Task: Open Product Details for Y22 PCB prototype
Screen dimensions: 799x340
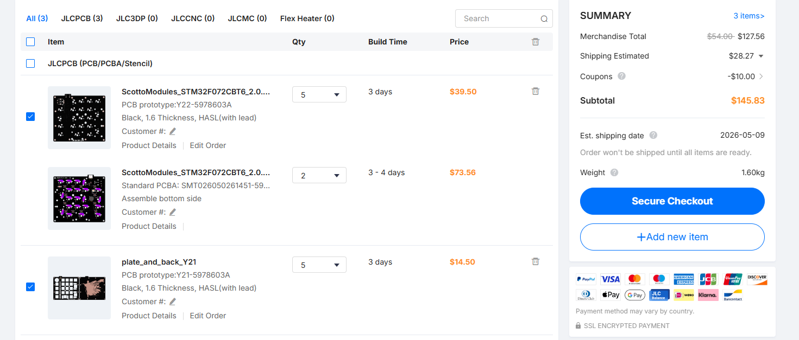Action: 149,145
